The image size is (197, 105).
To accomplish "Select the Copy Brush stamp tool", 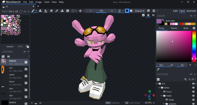I will 40,11.
